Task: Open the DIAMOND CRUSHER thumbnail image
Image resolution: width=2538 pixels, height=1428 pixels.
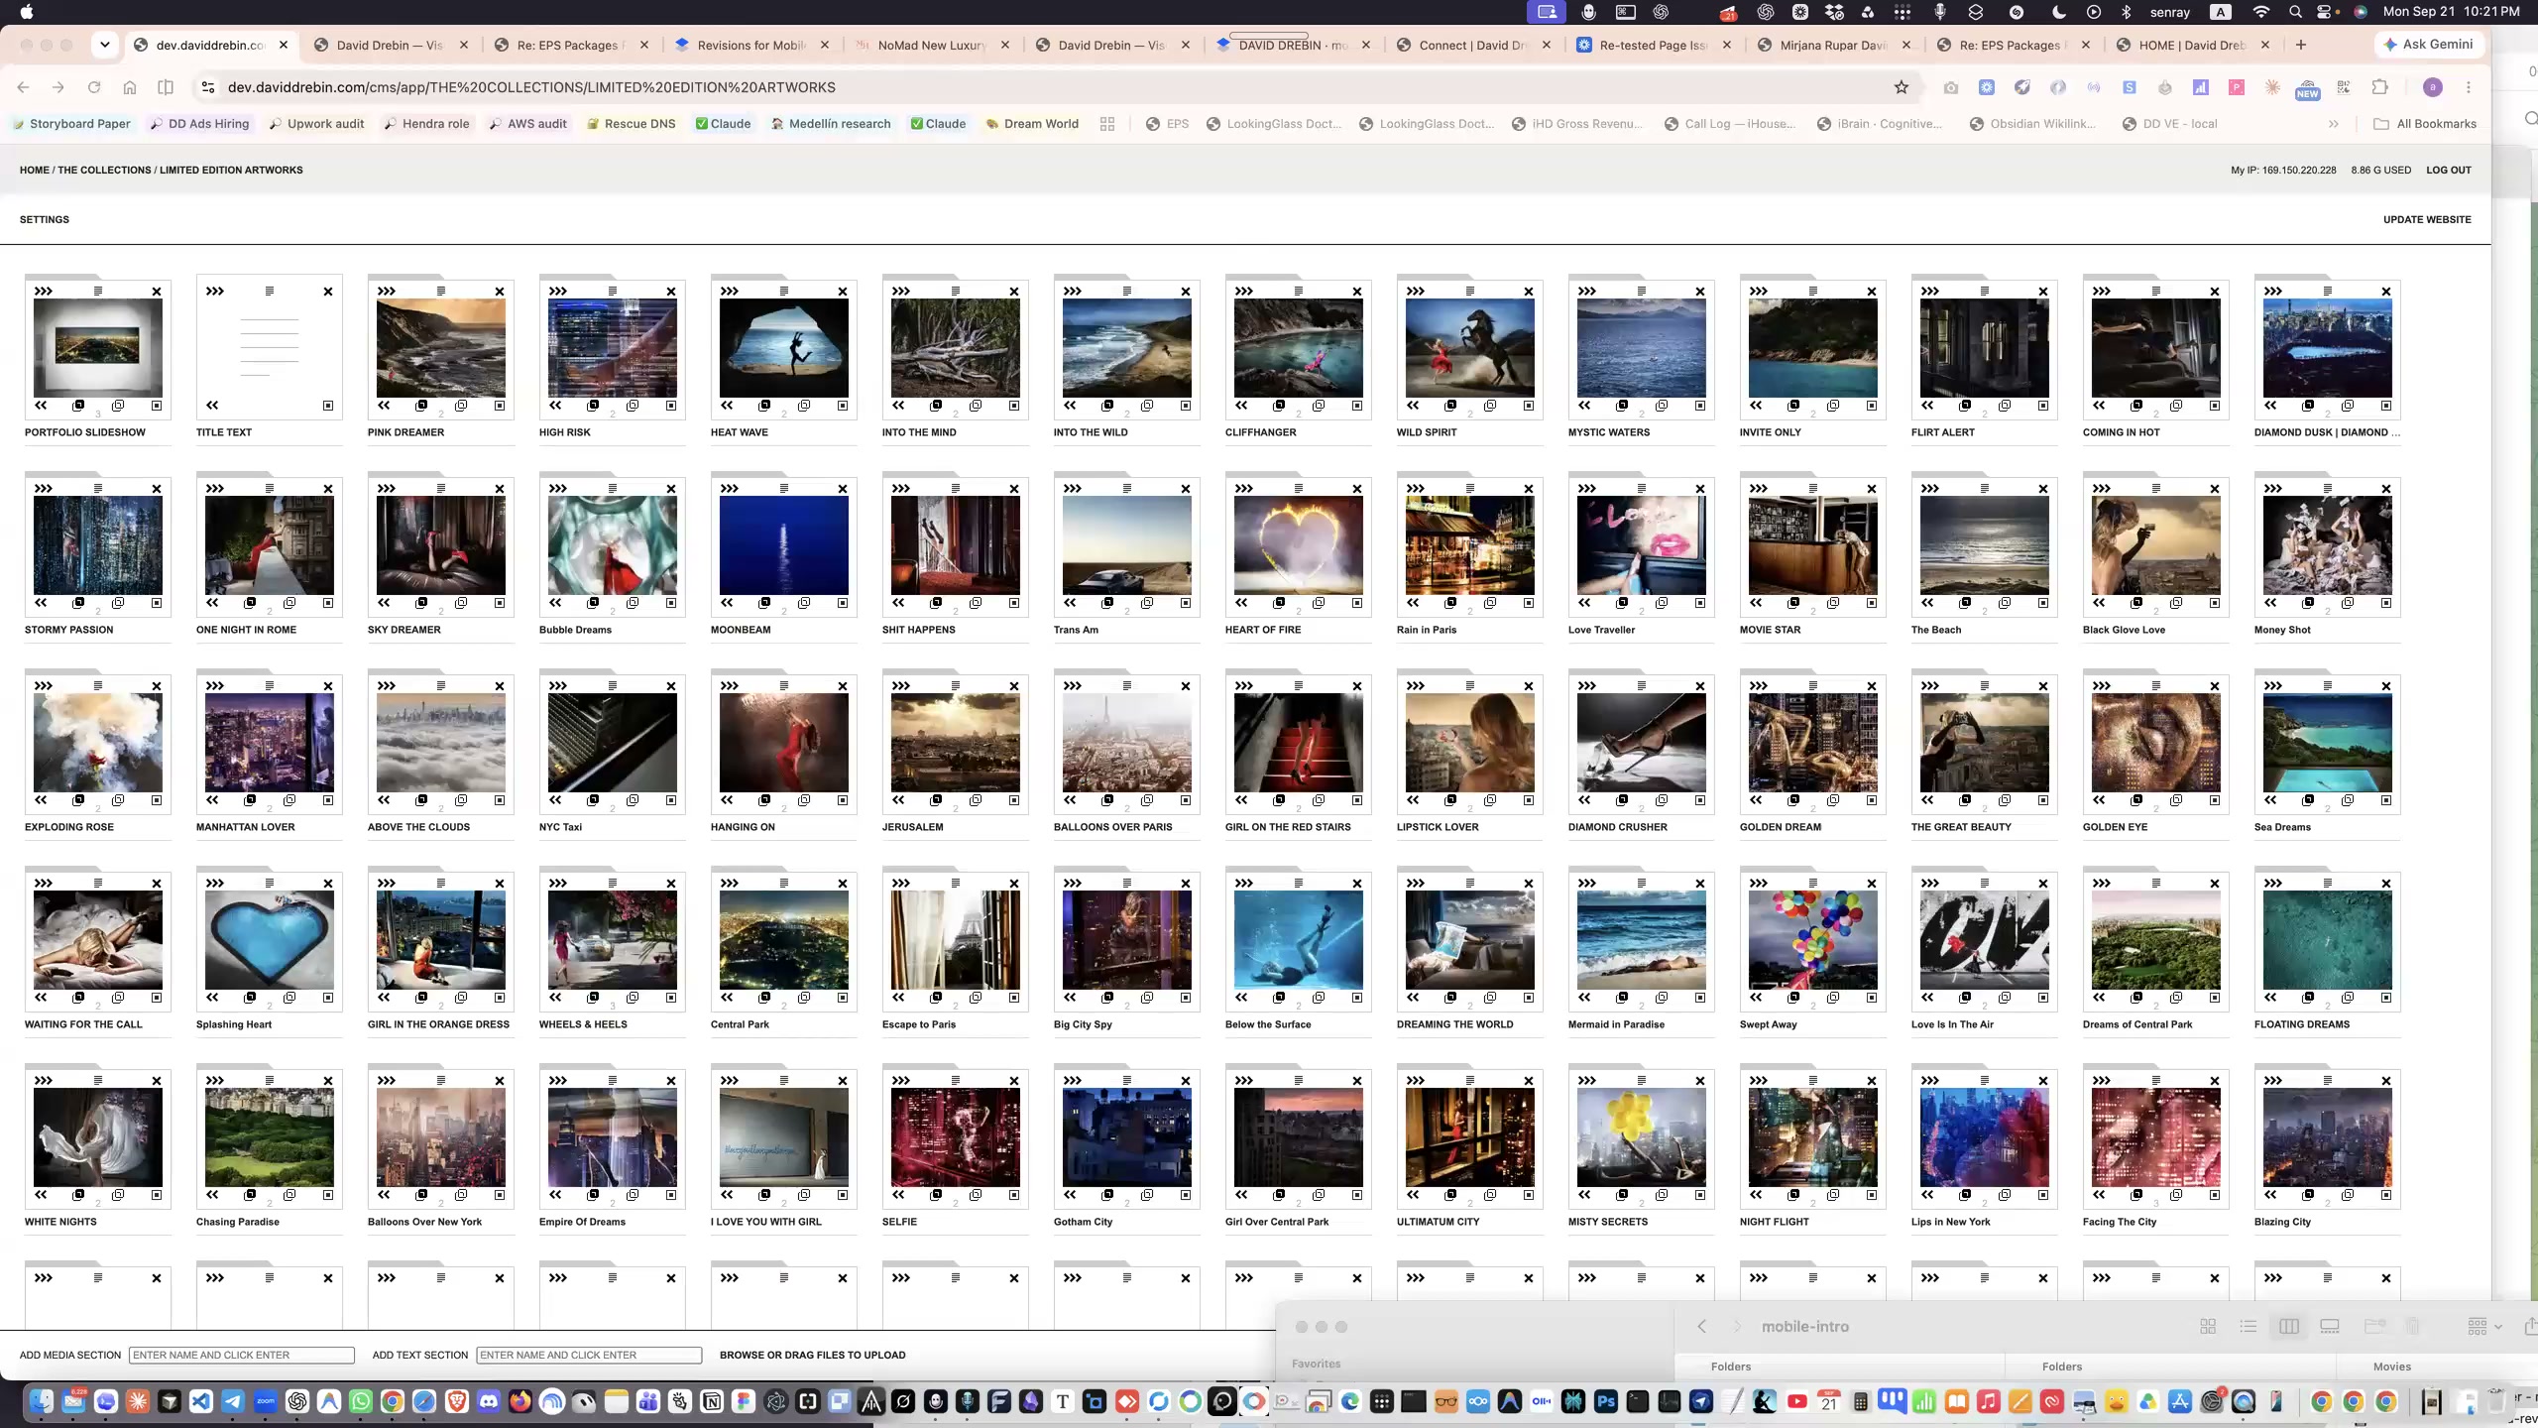Action: [x=1641, y=743]
